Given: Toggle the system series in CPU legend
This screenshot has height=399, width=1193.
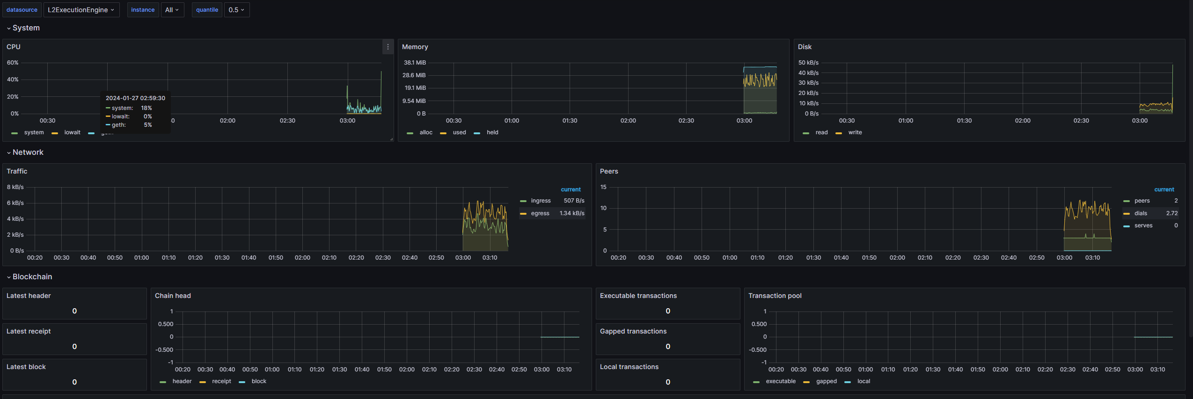Looking at the screenshot, I should point(34,132).
